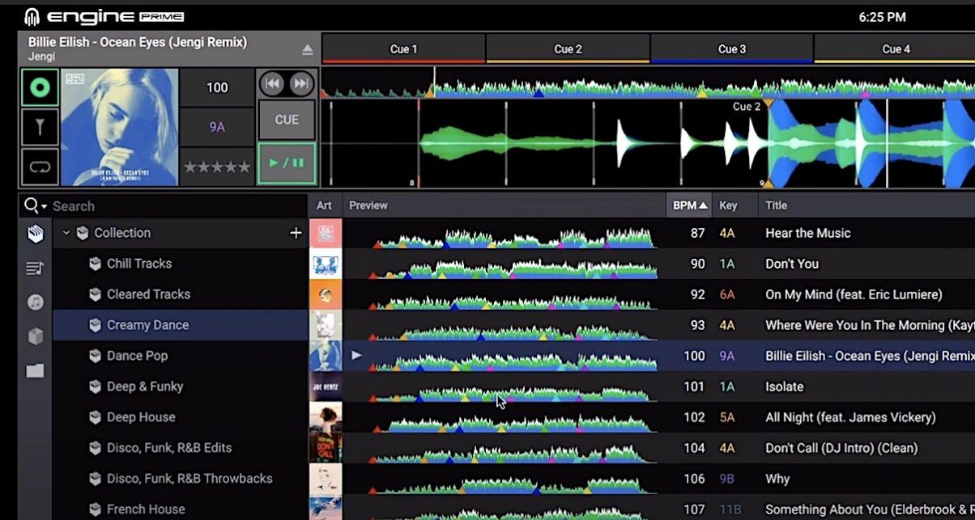Screen dimensions: 975x520
Task: Sort by the Art column header
Action: click(326, 205)
